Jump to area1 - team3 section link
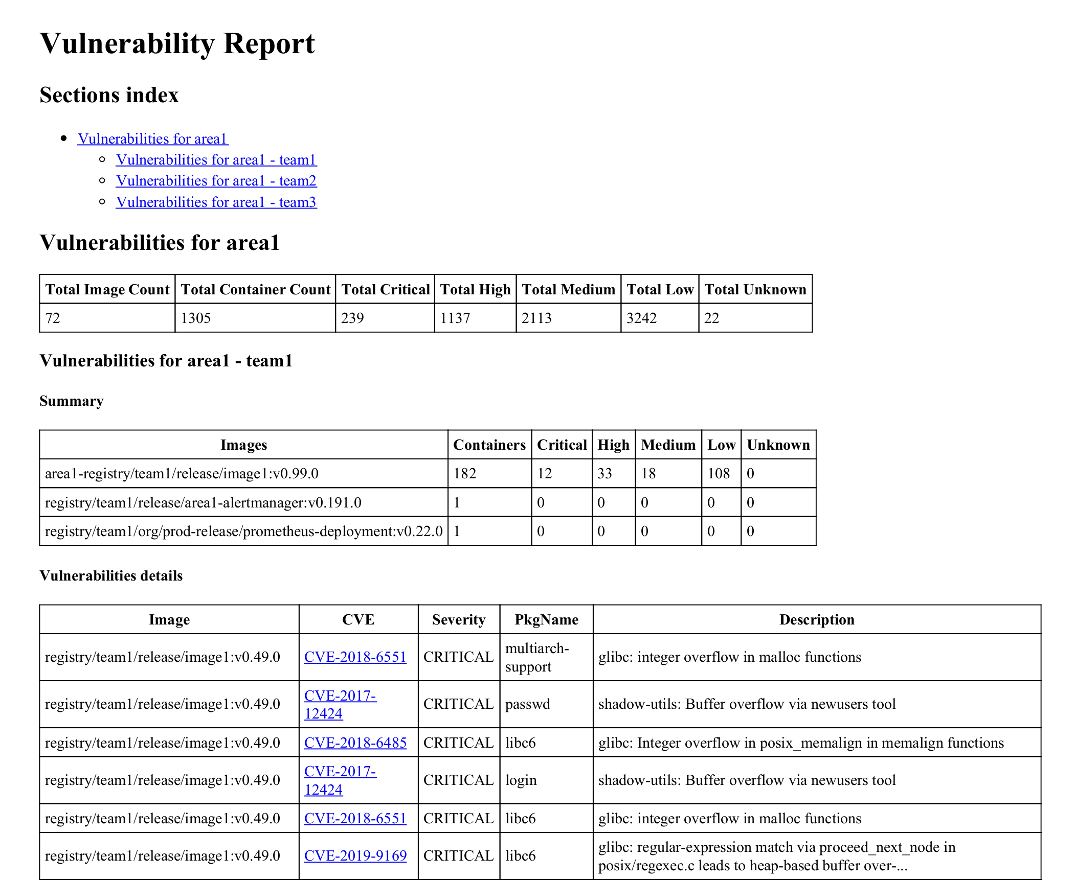Screen dimensions: 1075x880 click(x=216, y=202)
